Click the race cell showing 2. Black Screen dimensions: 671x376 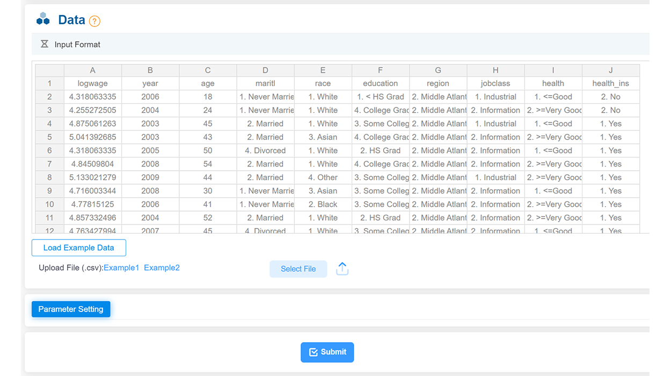pos(323,204)
